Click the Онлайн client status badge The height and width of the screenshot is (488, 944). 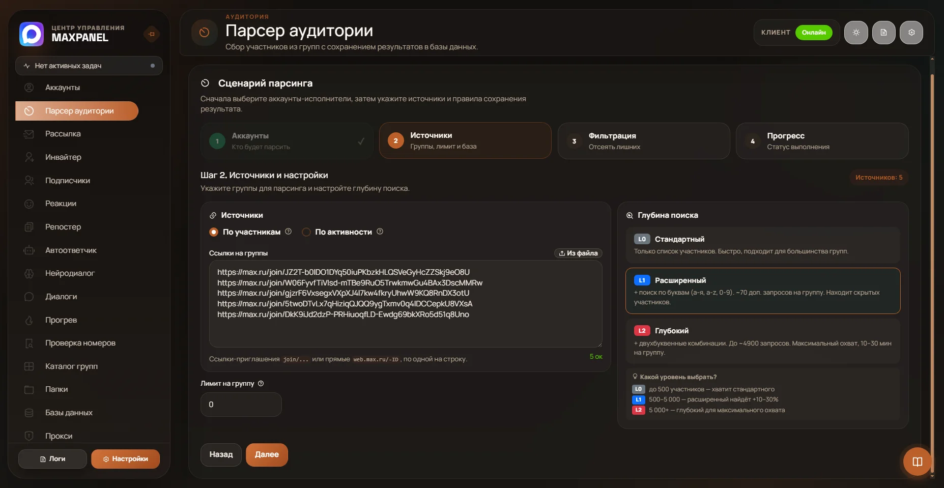pyautogui.click(x=814, y=33)
